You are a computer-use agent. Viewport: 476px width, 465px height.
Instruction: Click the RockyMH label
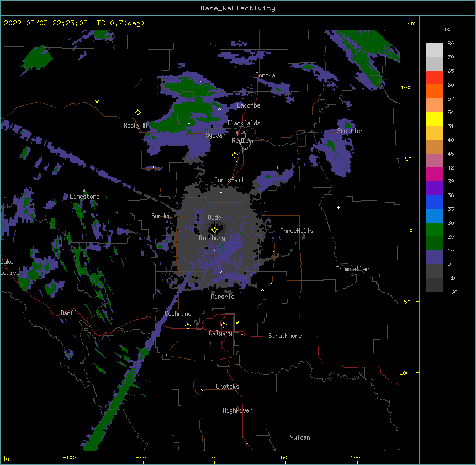(135, 125)
